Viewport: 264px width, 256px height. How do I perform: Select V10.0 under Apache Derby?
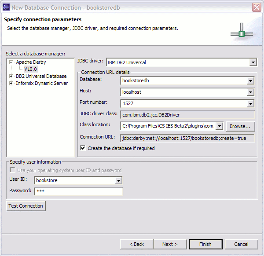[30, 69]
